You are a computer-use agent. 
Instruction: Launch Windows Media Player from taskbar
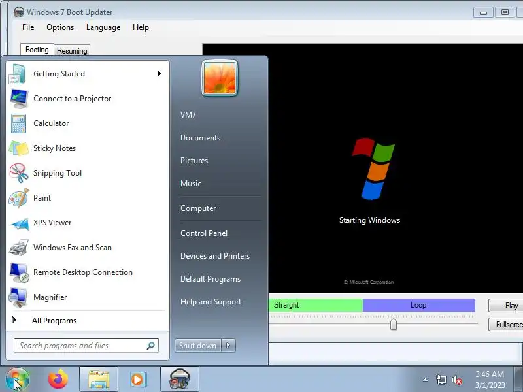point(137,380)
